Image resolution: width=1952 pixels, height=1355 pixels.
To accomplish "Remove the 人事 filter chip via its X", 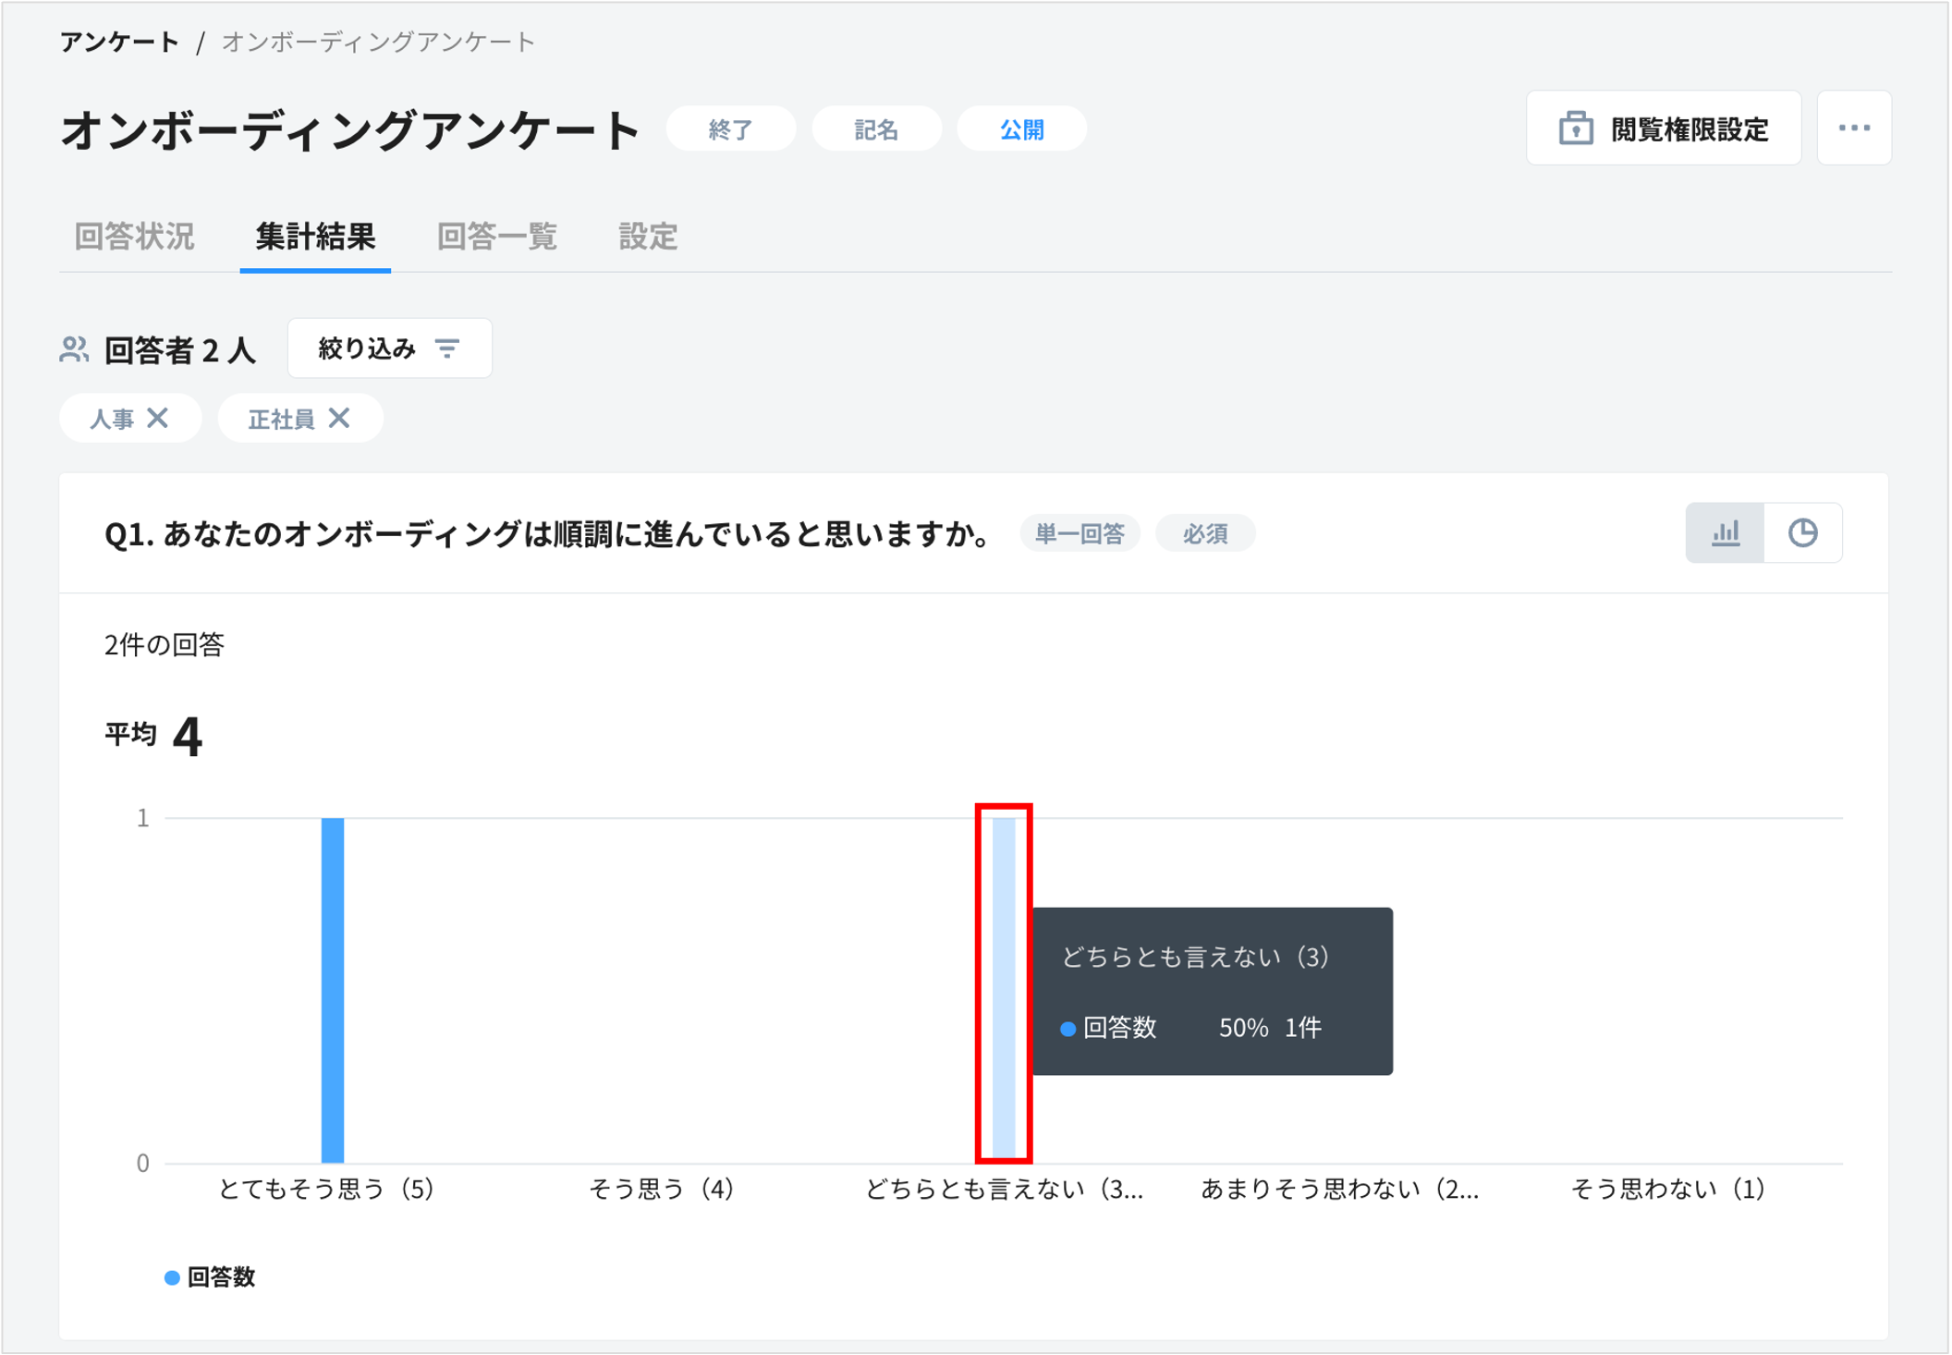I will 160,418.
